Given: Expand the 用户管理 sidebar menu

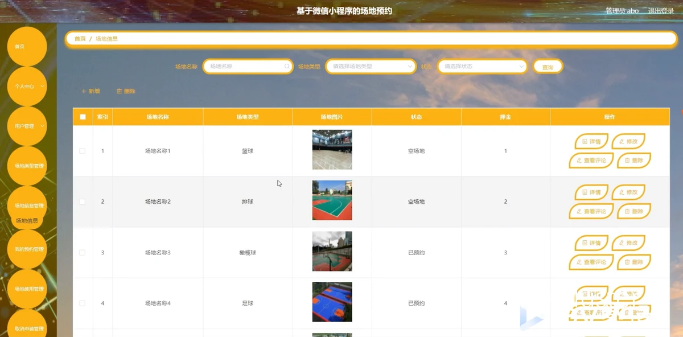Looking at the screenshot, I should [x=27, y=126].
